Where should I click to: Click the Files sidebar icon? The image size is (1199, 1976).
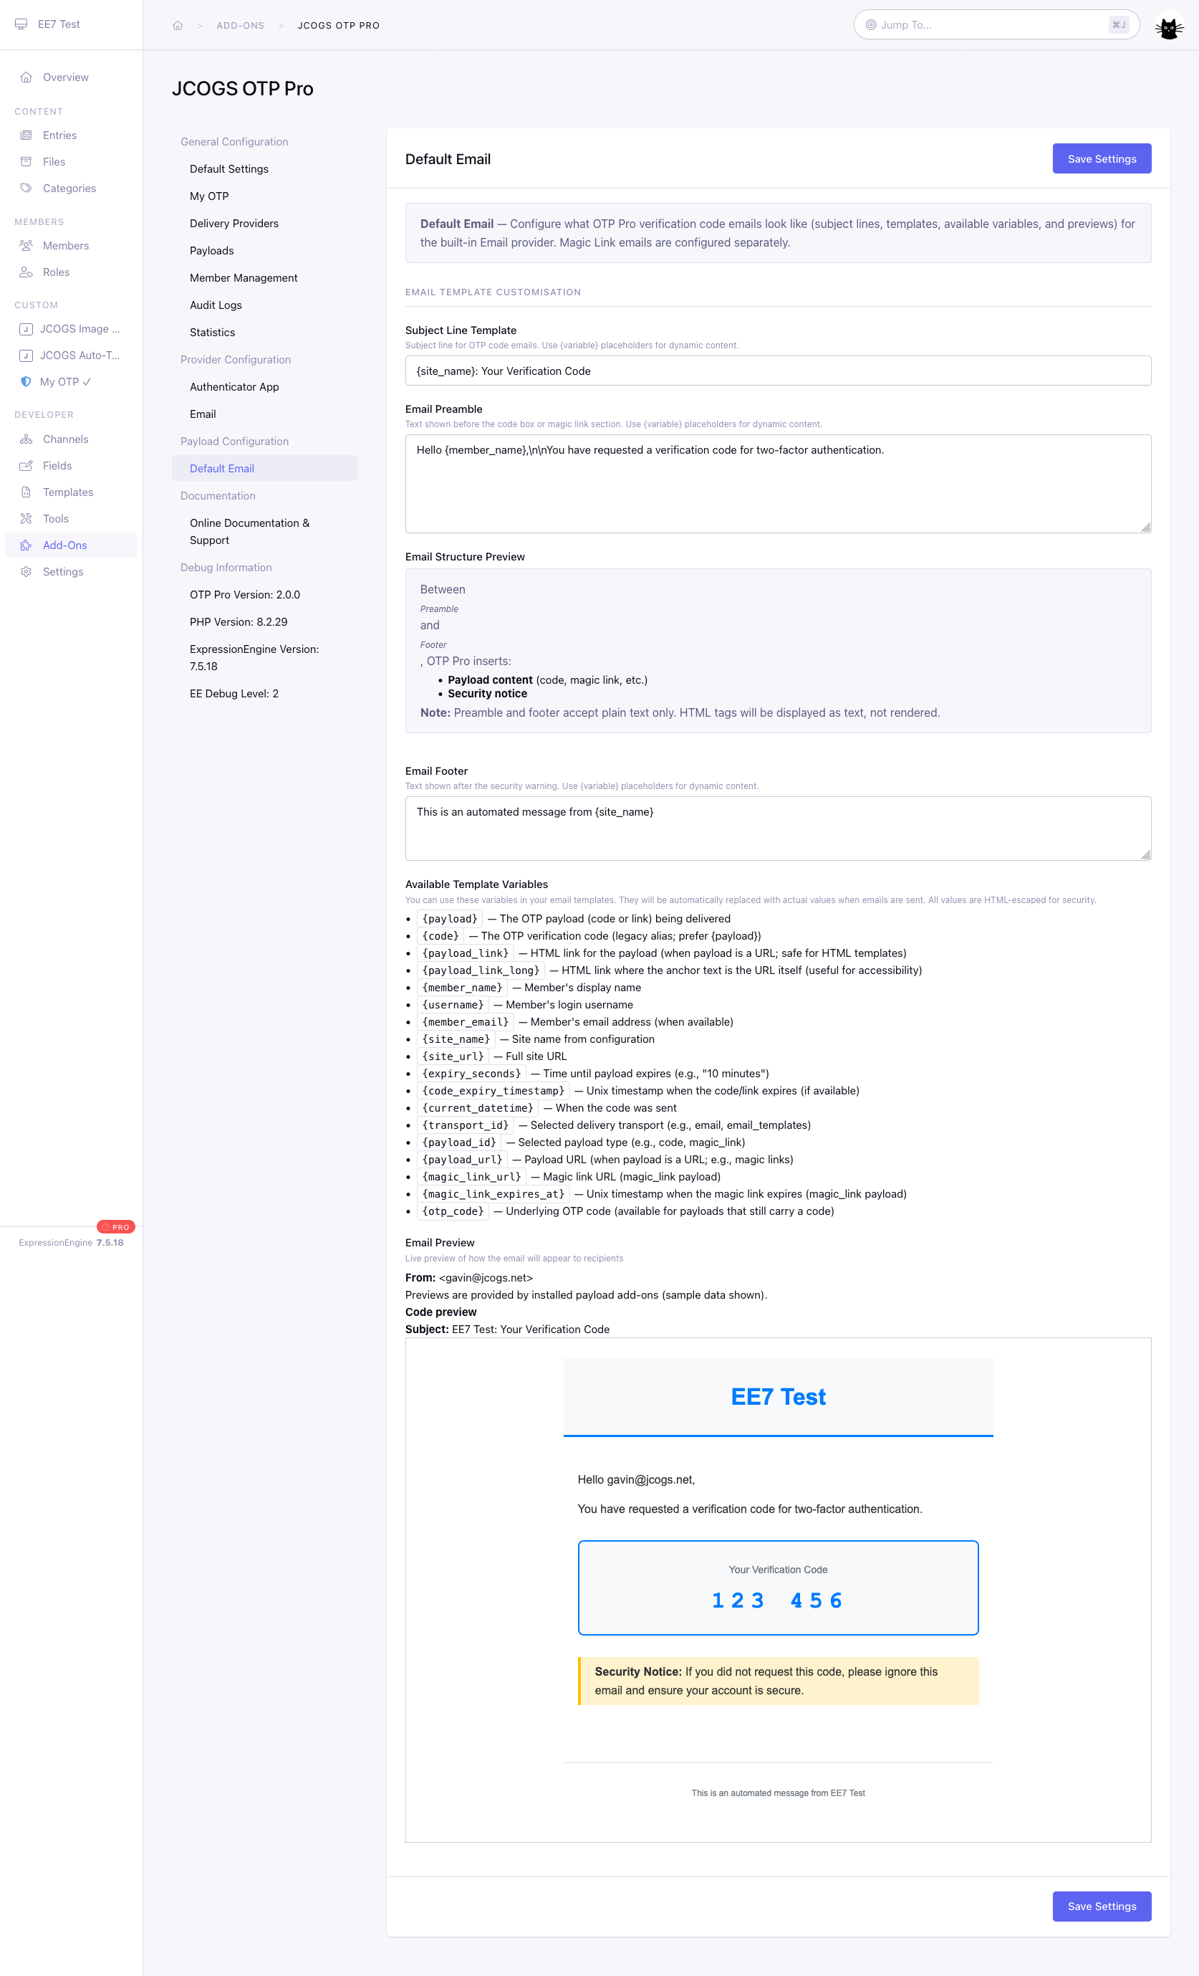click(27, 162)
